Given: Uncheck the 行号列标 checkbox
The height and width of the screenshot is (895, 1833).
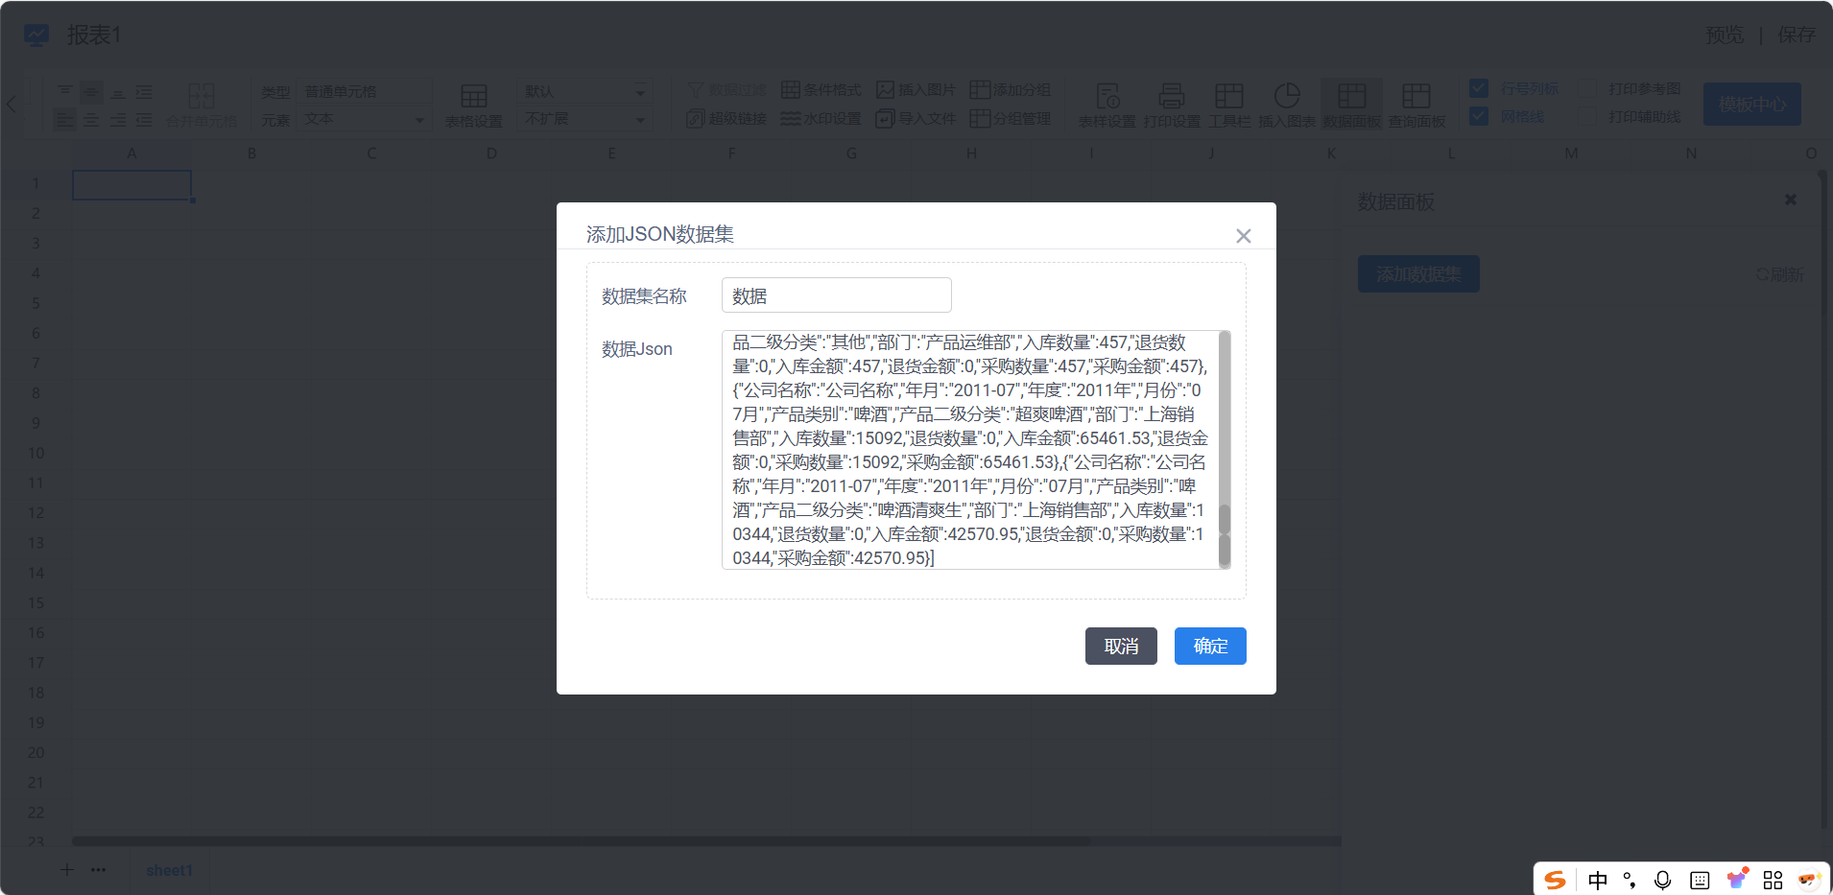Looking at the screenshot, I should pyautogui.click(x=1479, y=88).
